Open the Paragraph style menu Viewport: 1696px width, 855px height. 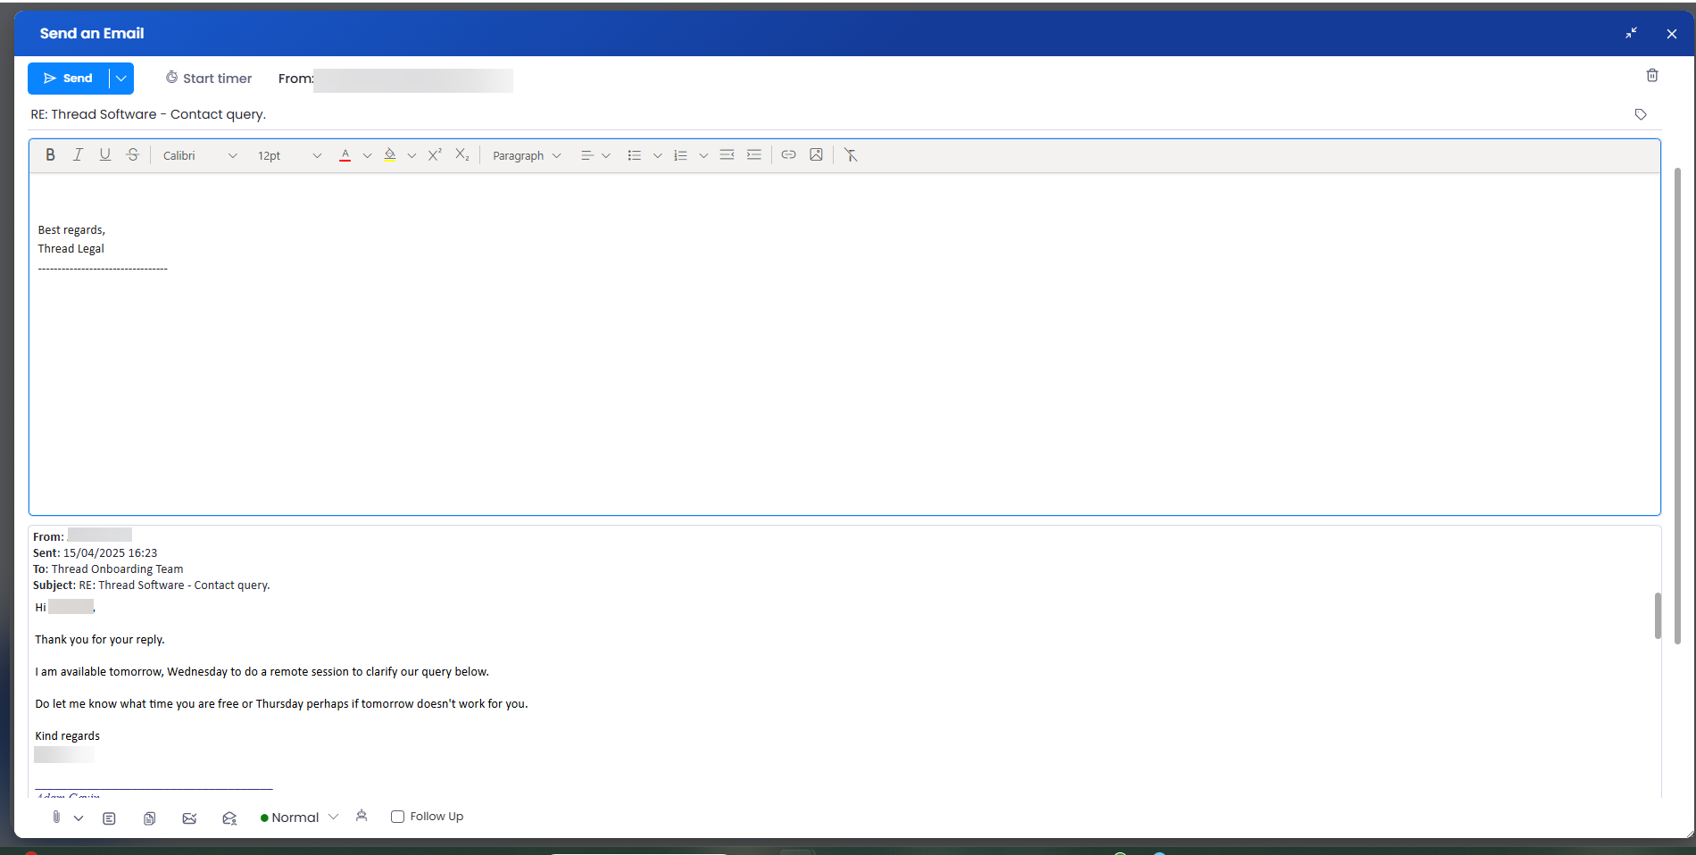(527, 155)
